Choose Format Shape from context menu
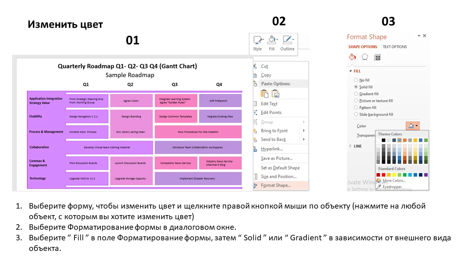This screenshot has width=467, height=263. point(276,185)
